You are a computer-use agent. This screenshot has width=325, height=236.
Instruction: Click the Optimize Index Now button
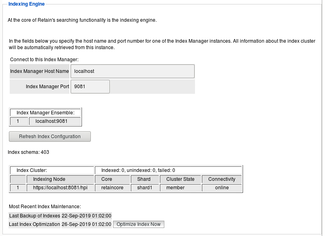click(138, 224)
